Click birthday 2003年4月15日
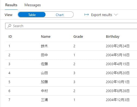Viewport: 137px width, 107px height. (118, 64)
